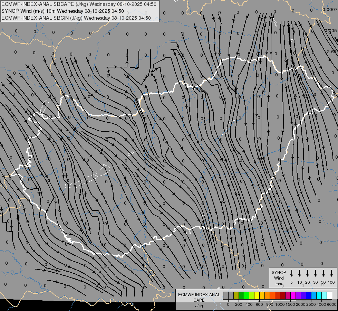Image resolution: width=338 pixels, height=311 pixels.
Task: Select the 50 m/s wind legend arrow
Action: pyautogui.click(x=323, y=273)
